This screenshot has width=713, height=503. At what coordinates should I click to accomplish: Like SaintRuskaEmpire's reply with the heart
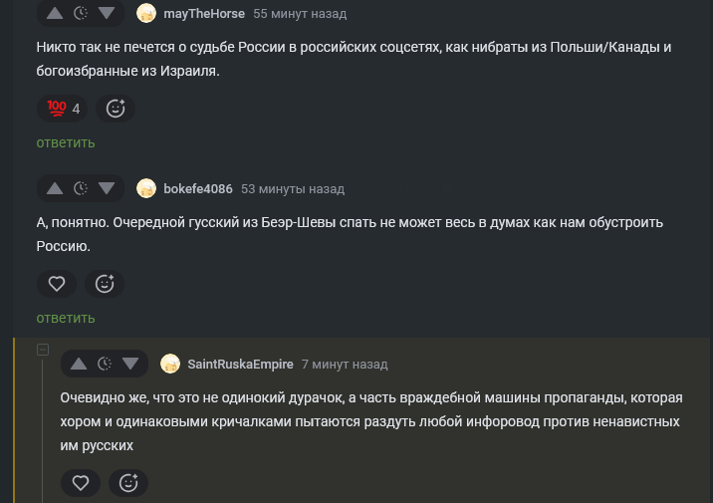(x=81, y=483)
